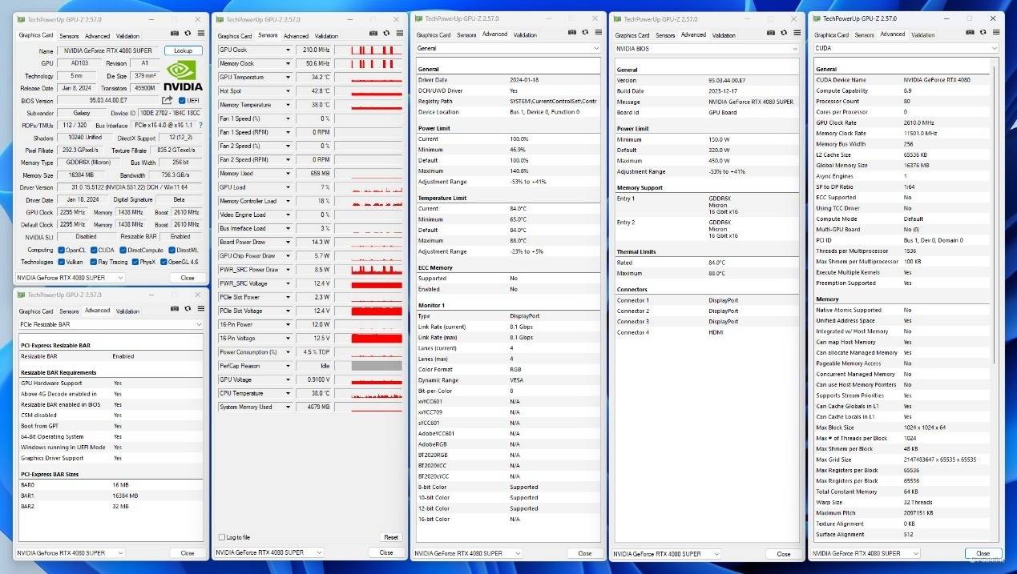Open the hamburger menu in Graphics Card window

click(x=200, y=34)
